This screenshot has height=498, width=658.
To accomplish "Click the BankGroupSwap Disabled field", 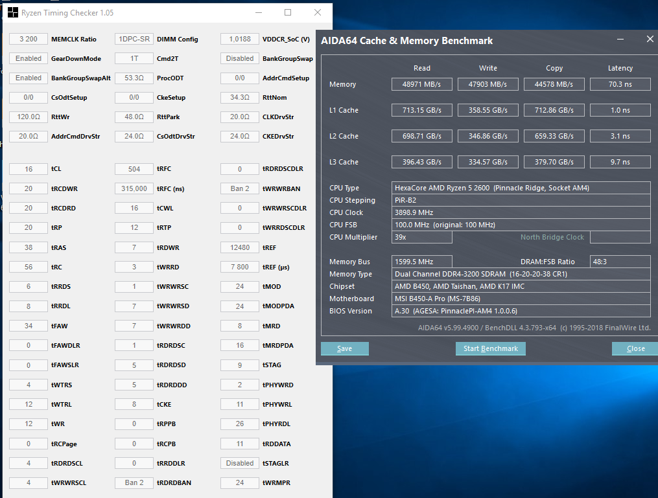I will point(240,58).
